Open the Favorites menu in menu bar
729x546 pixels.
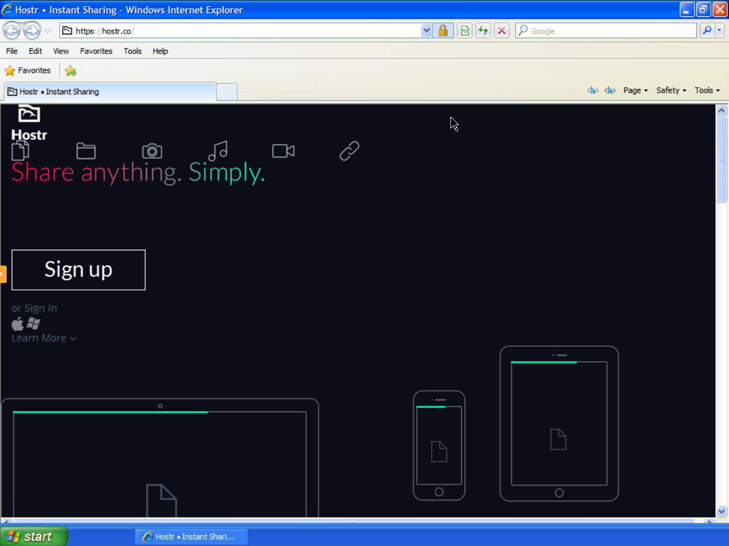coord(96,51)
